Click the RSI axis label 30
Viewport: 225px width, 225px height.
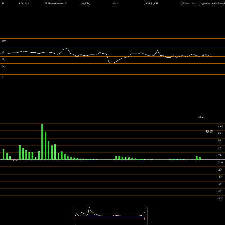(3, 66)
